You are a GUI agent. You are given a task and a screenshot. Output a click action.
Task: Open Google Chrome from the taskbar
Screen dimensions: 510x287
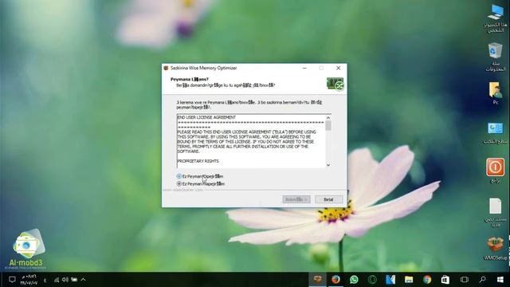click(x=427, y=280)
